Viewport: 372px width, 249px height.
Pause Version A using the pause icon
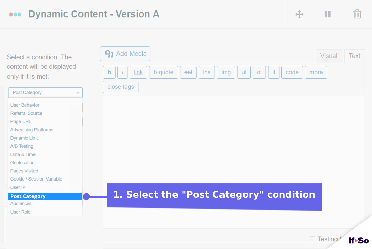pyautogui.click(x=327, y=14)
